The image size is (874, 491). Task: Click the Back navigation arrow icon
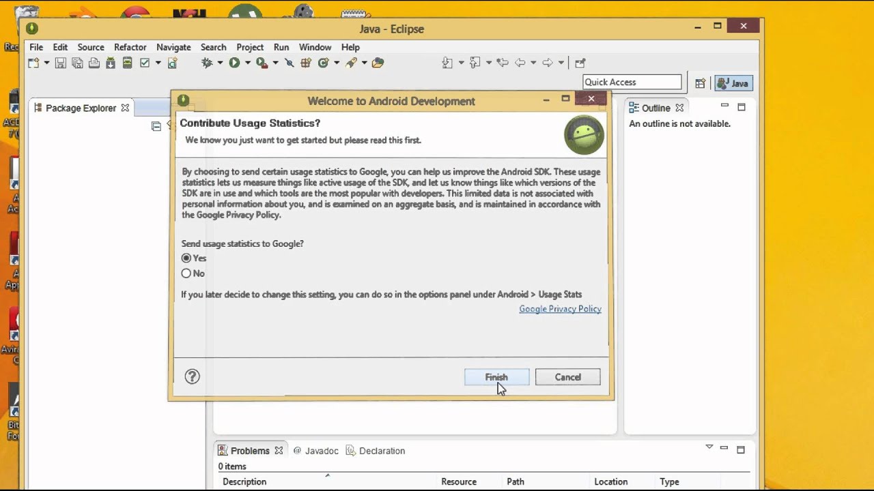pyautogui.click(x=520, y=63)
